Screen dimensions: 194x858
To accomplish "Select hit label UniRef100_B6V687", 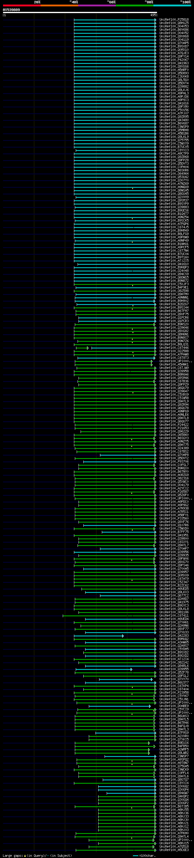I will click(x=174, y=123).
